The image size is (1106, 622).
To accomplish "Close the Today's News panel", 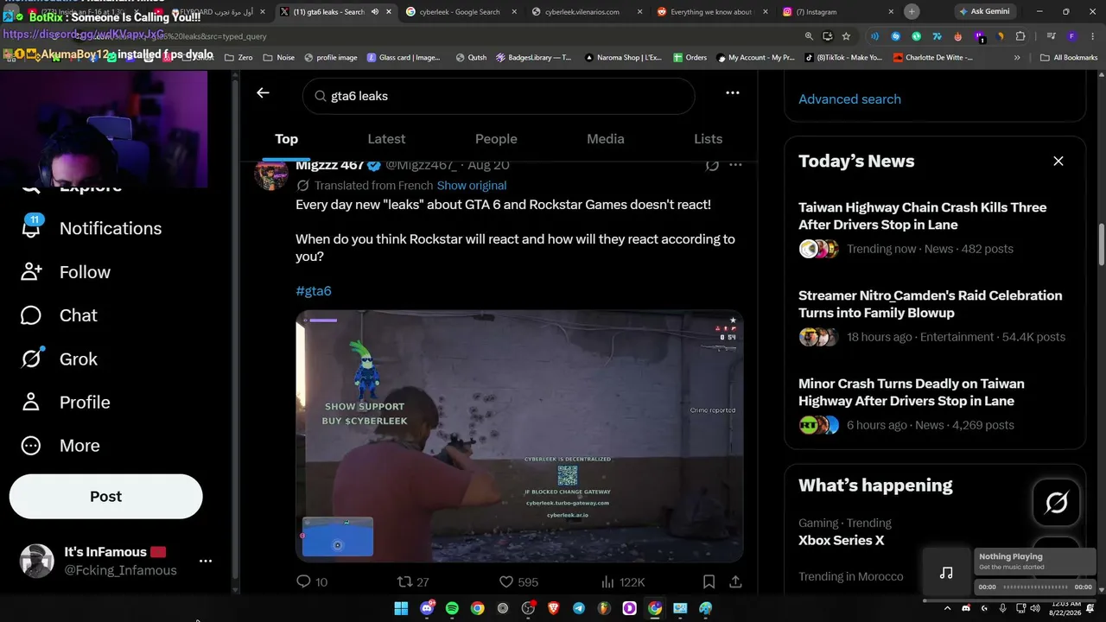I will (1058, 161).
